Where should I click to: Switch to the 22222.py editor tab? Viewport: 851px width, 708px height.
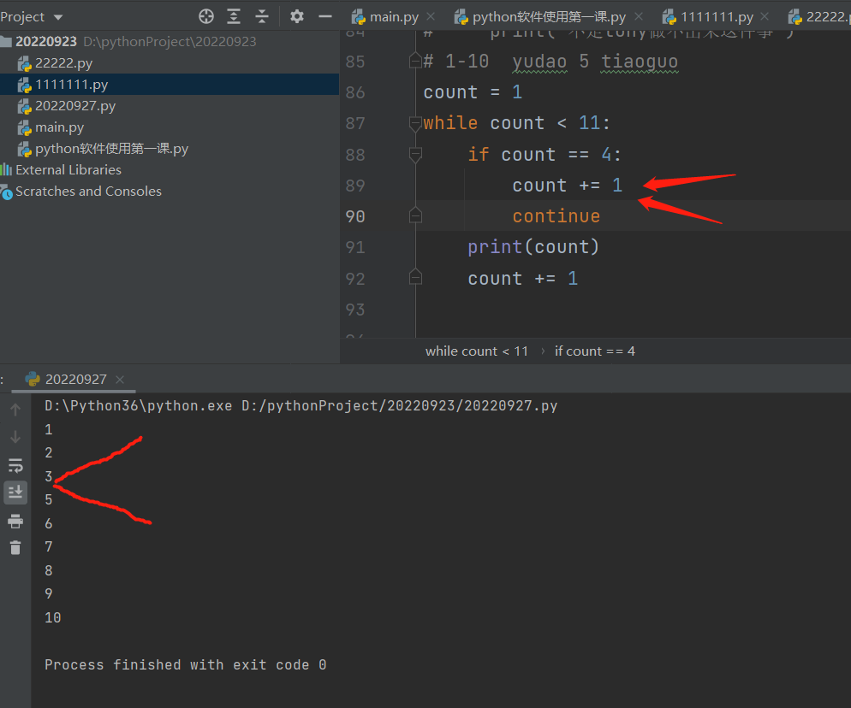point(818,17)
